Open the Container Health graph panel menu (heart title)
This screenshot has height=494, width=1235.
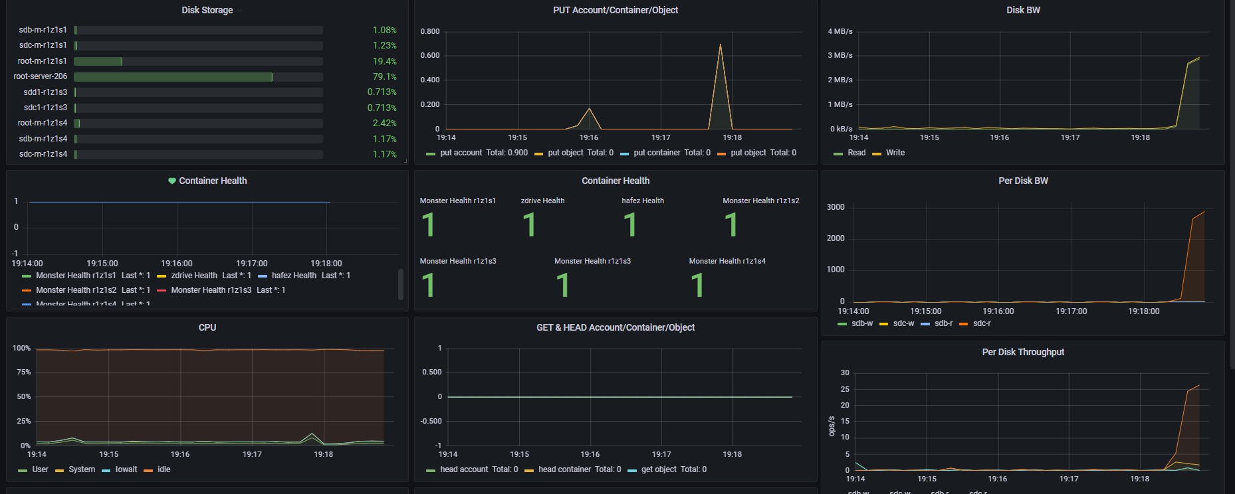tap(213, 181)
